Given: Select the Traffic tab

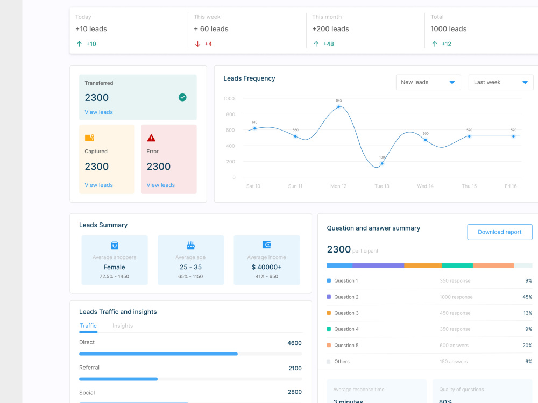Looking at the screenshot, I should tap(88, 326).
